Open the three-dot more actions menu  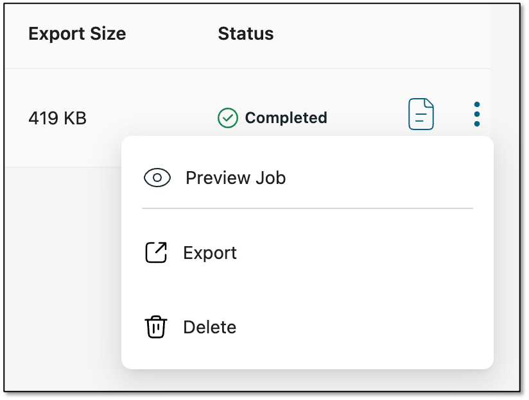477,114
